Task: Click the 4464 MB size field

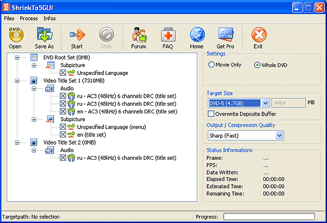Action: (x=289, y=103)
